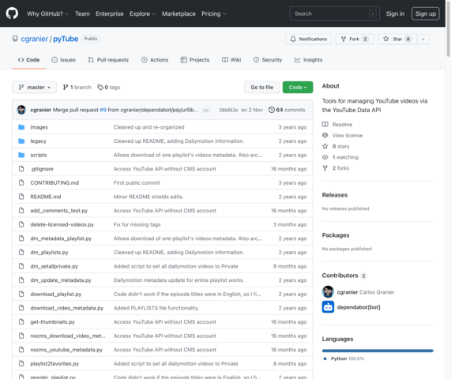Open the Marketplace link
The image size is (451, 379).
pos(179,13)
